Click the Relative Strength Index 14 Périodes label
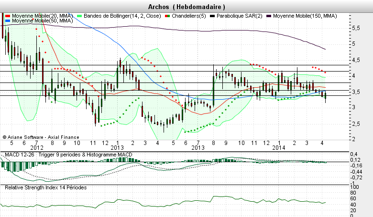Image resolution: width=373 pixels, height=217 pixels. click(x=46, y=187)
